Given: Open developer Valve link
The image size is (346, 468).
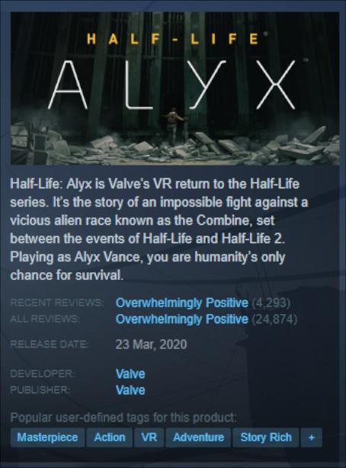Looking at the screenshot, I should [x=130, y=373].
